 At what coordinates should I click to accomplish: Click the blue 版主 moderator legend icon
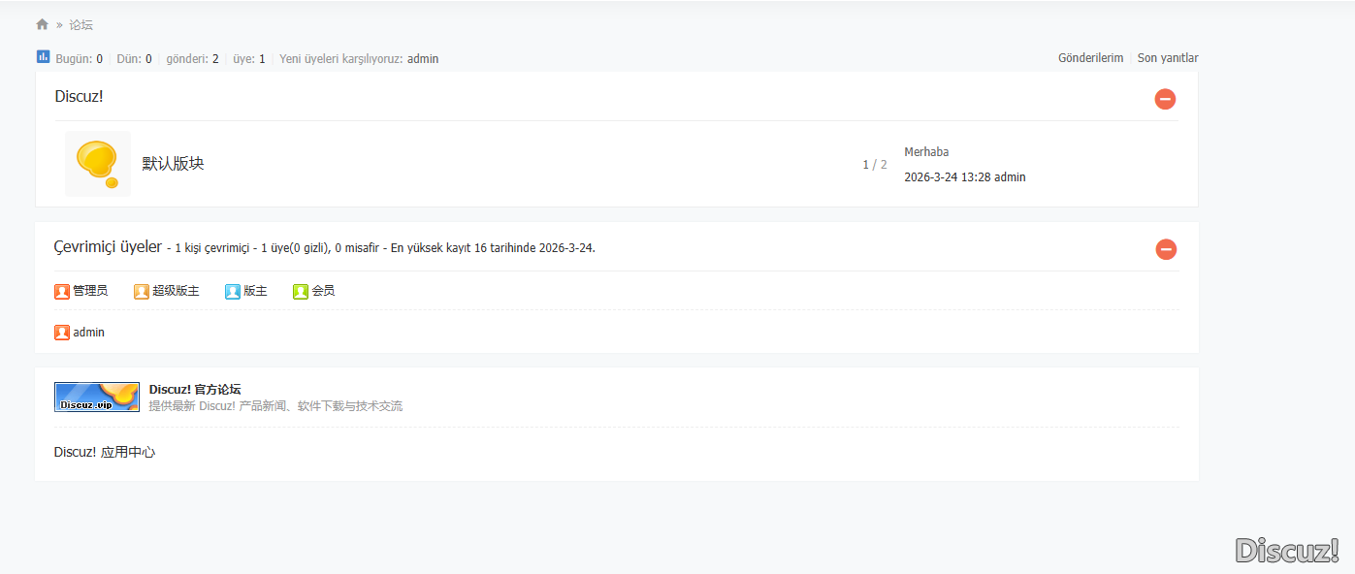pos(233,291)
